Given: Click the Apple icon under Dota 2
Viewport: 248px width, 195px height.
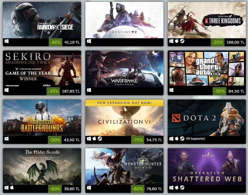Looking at the screenshot, I should pyautogui.click(x=177, y=139).
